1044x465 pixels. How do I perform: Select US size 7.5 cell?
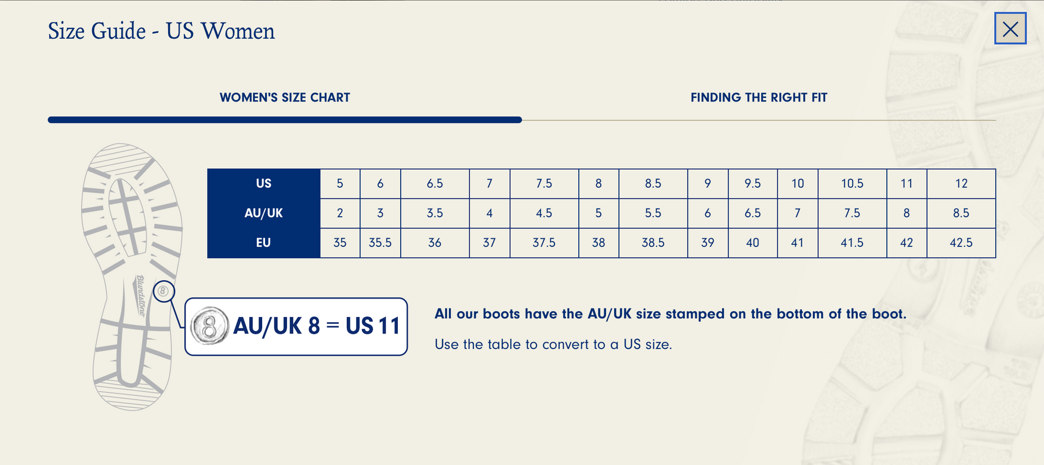point(544,184)
